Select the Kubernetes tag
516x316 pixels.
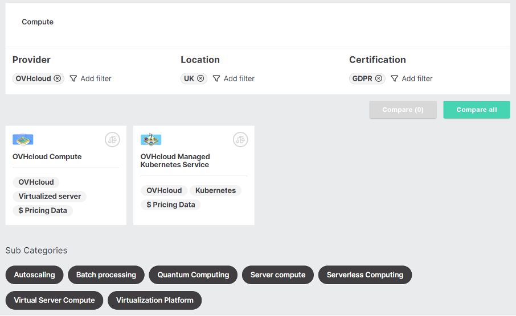(x=215, y=190)
